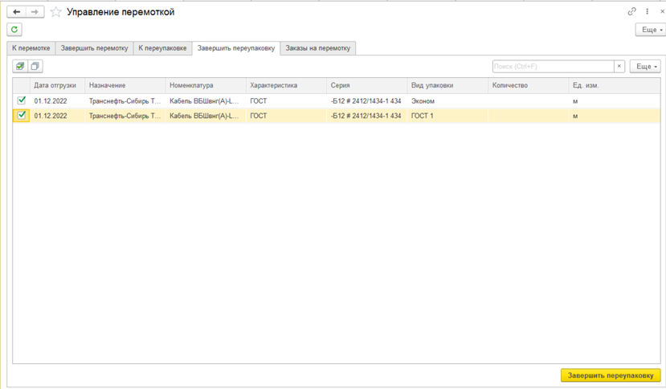This screenshot has height=389, width=666.
Task: Check all rows using the select-all icon
Action: [x=20, y=67]
